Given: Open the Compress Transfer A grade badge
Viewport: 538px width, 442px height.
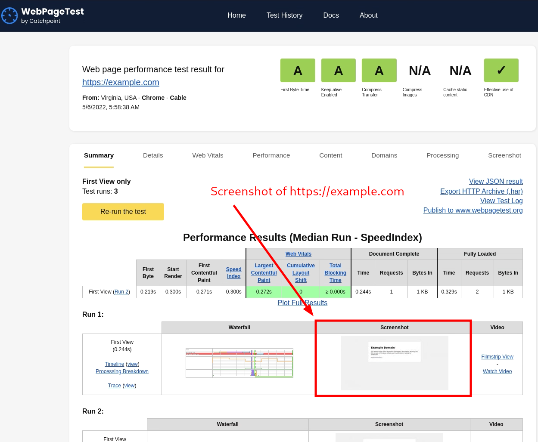Looking at the screenshot, I should (379, 70).
